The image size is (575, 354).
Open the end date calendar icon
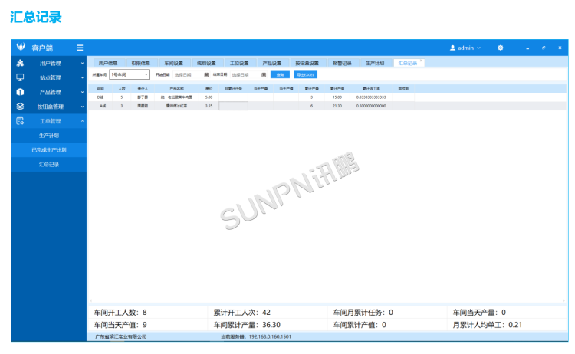[264, 75]
